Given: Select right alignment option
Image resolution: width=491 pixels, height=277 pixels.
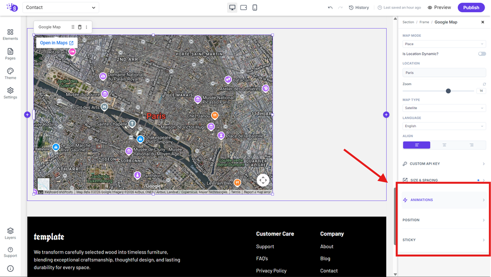Looking at the screenshot, I should pos(472,145).
